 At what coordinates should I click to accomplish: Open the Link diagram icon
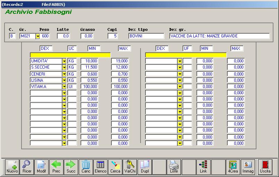(x=203, y=167)
